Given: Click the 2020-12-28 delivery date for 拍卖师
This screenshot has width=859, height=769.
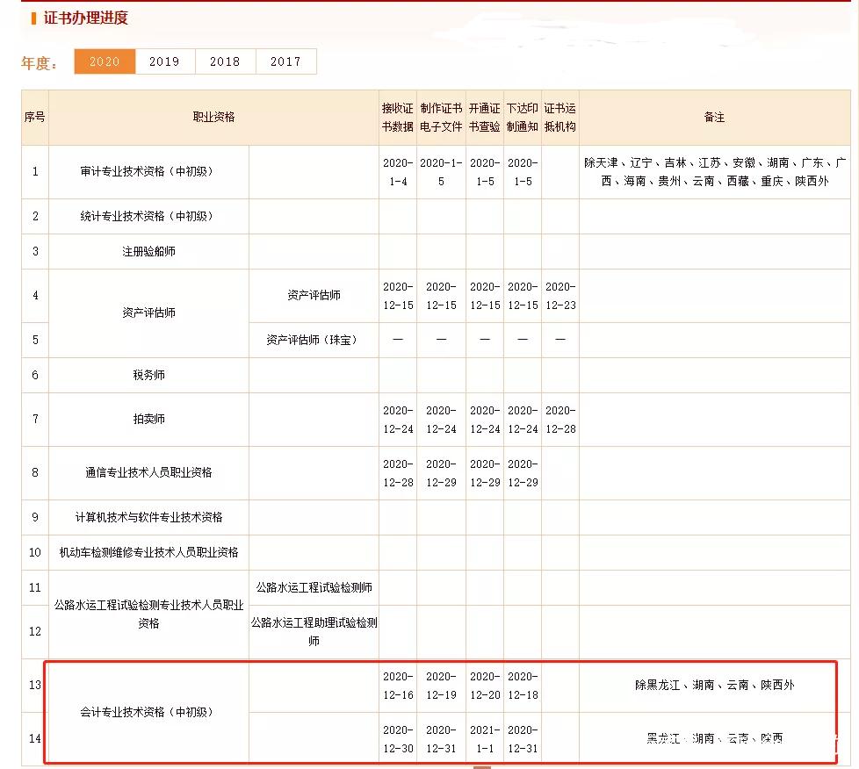Looking at the screenshot, I should [559, 420].
